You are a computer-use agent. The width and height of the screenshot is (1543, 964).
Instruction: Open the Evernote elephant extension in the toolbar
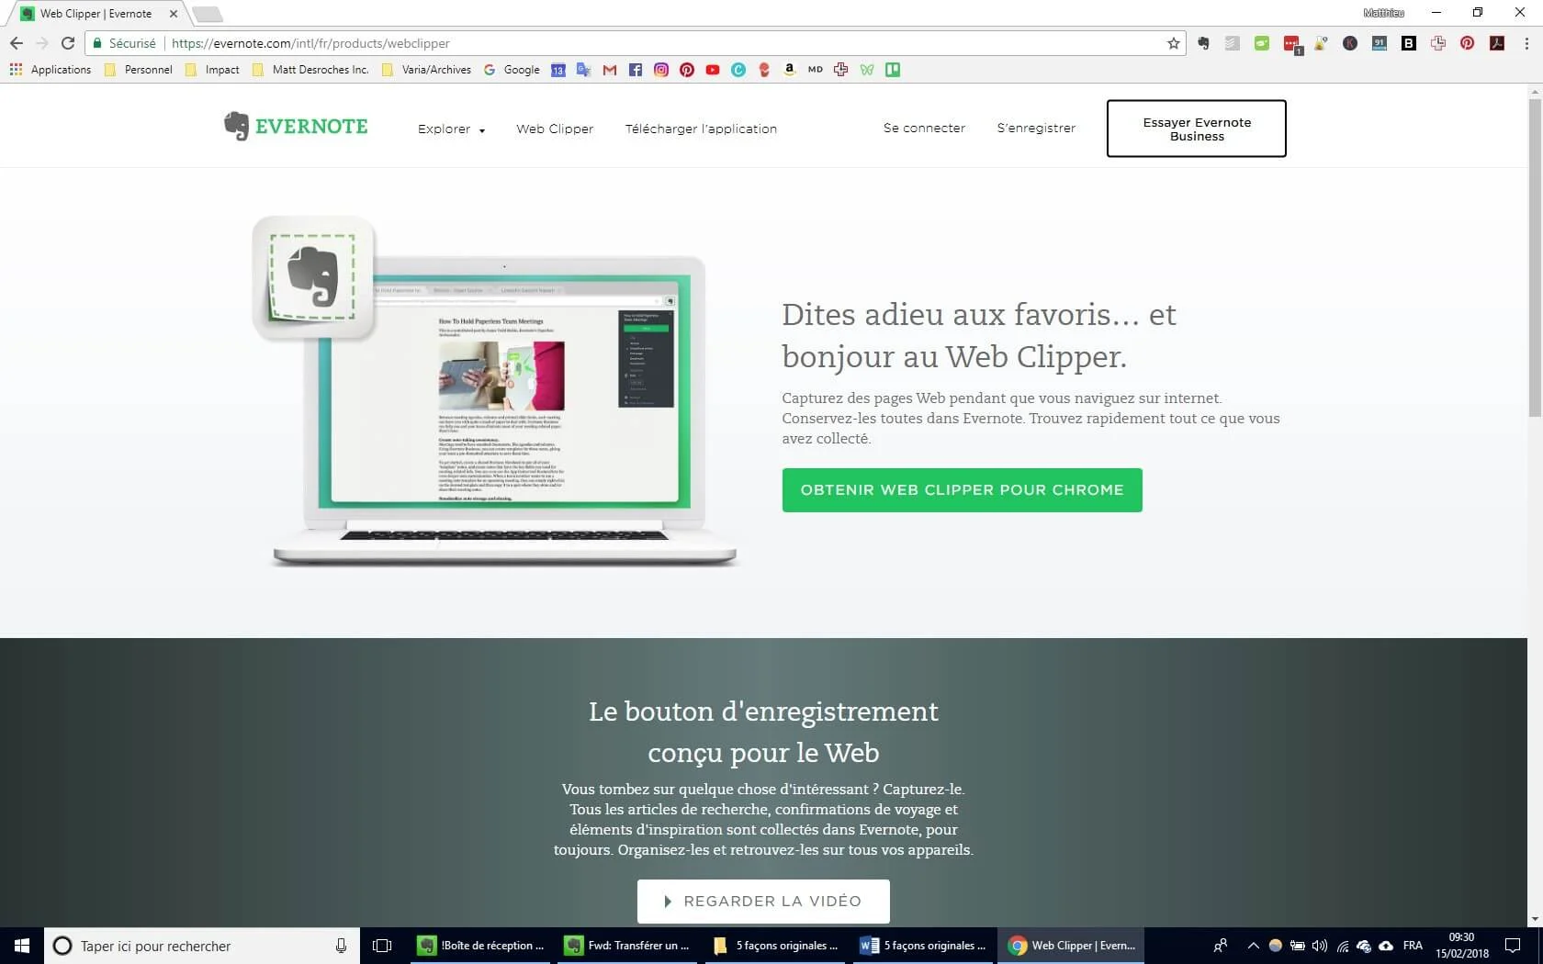1203,43
